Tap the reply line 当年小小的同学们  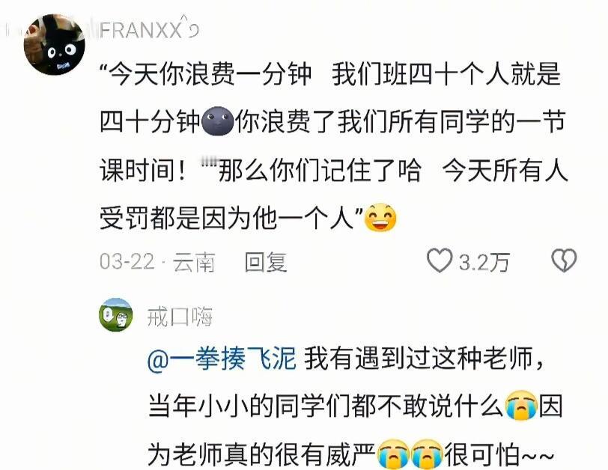pos(326,406)
